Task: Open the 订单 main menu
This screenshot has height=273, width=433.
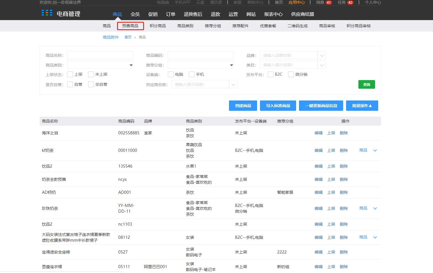Action: point(171,14)
